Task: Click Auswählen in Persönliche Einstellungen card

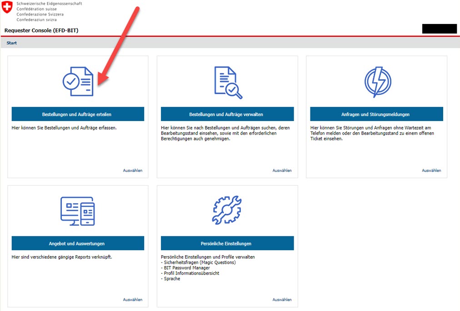Action: click(x=282, y=300)
